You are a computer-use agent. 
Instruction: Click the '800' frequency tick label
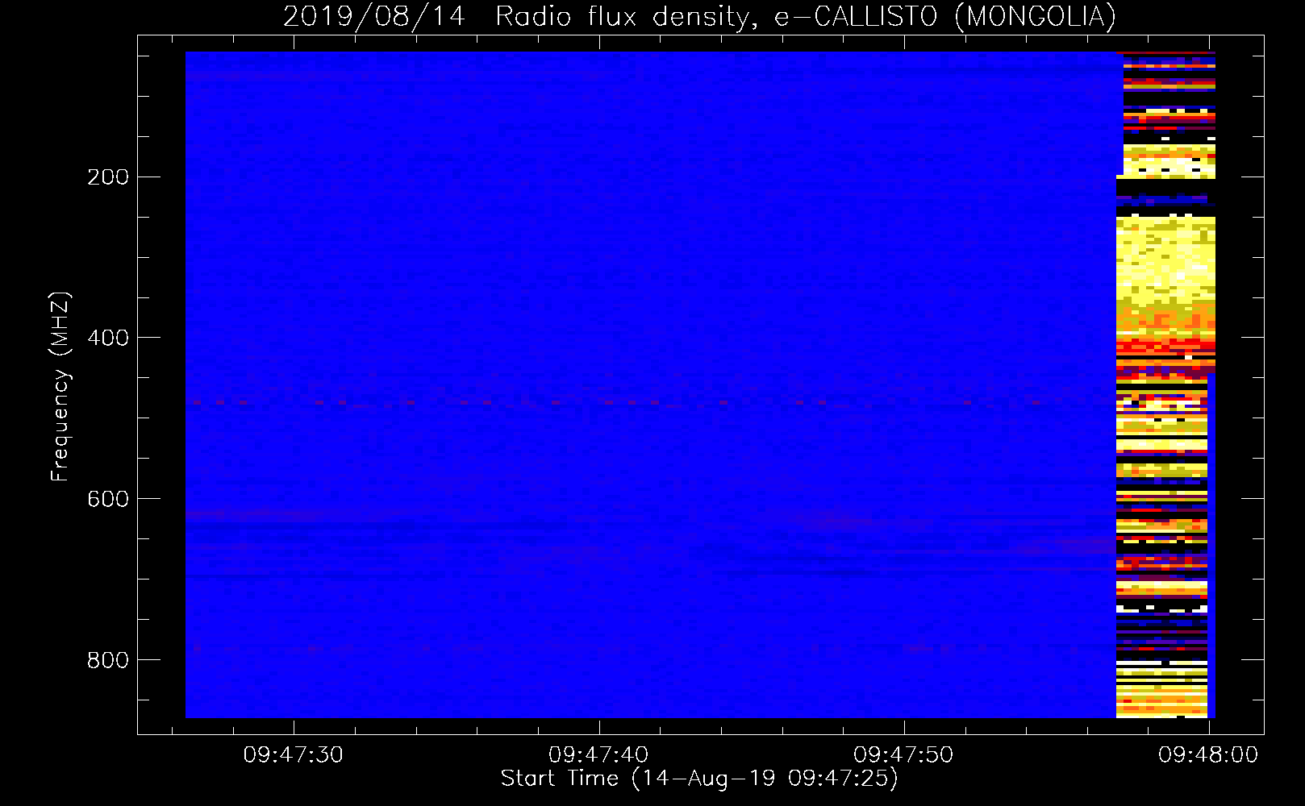pyautogui.click(x=108, y=660)
